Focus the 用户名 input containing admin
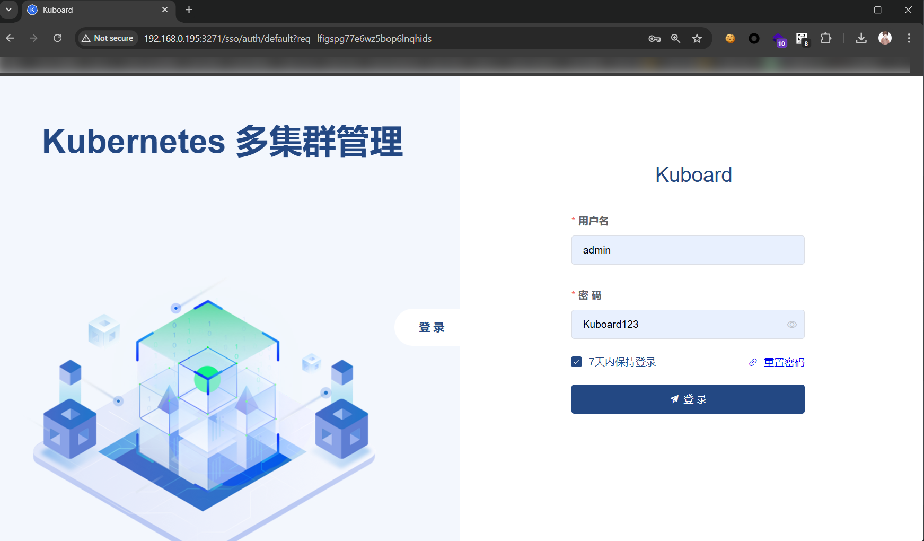Viewport: 924px width, 541px height. tap(688, 250)
